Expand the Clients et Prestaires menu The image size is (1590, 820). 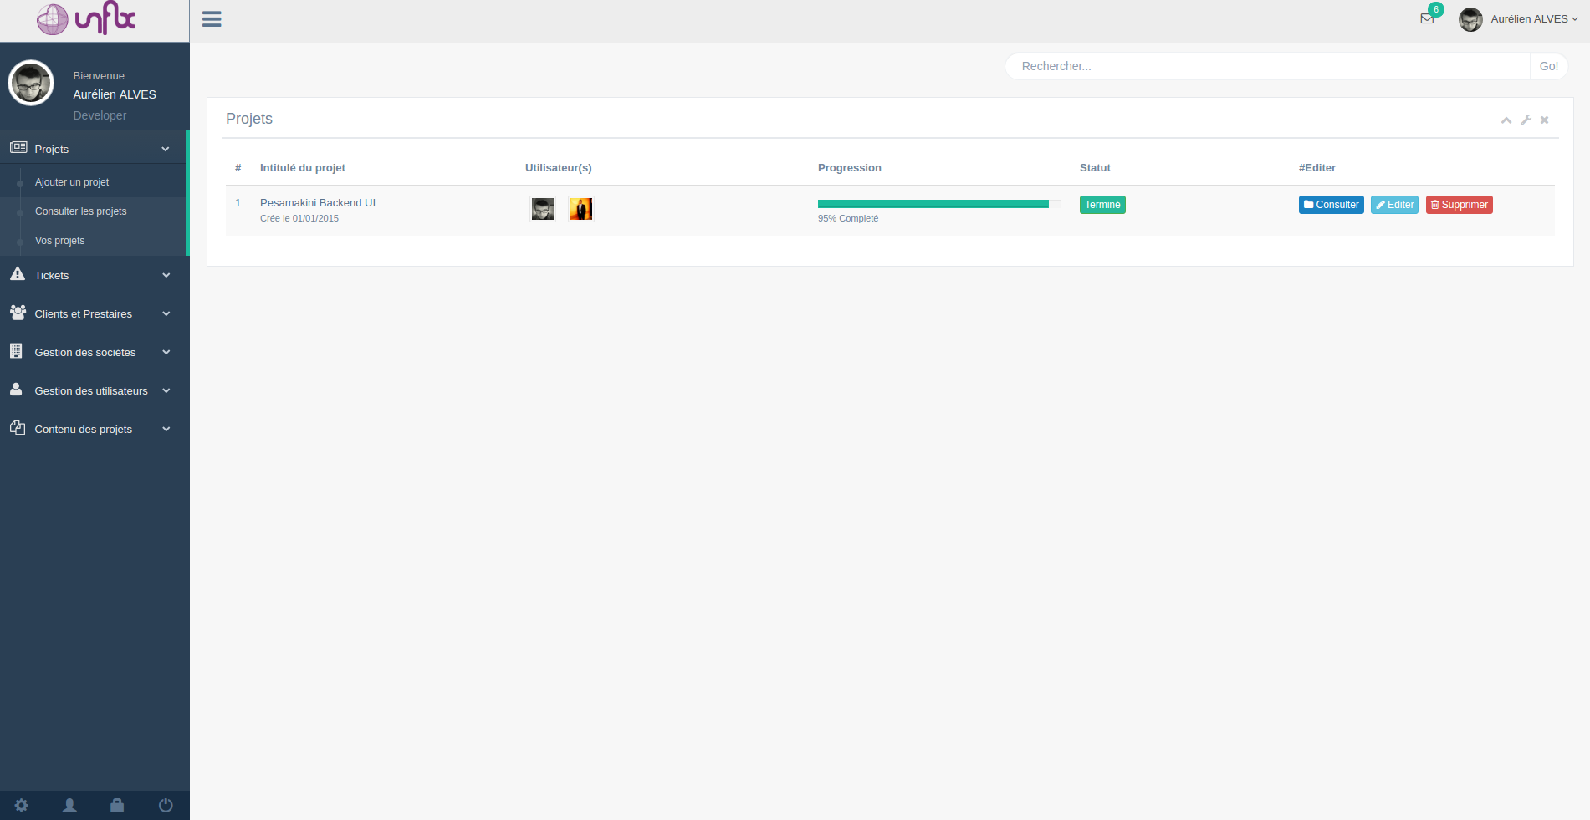point(92,313)
